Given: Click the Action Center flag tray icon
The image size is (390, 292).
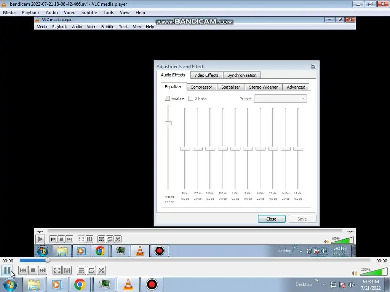Looking at the screenshot, I should tap(342, 285).
